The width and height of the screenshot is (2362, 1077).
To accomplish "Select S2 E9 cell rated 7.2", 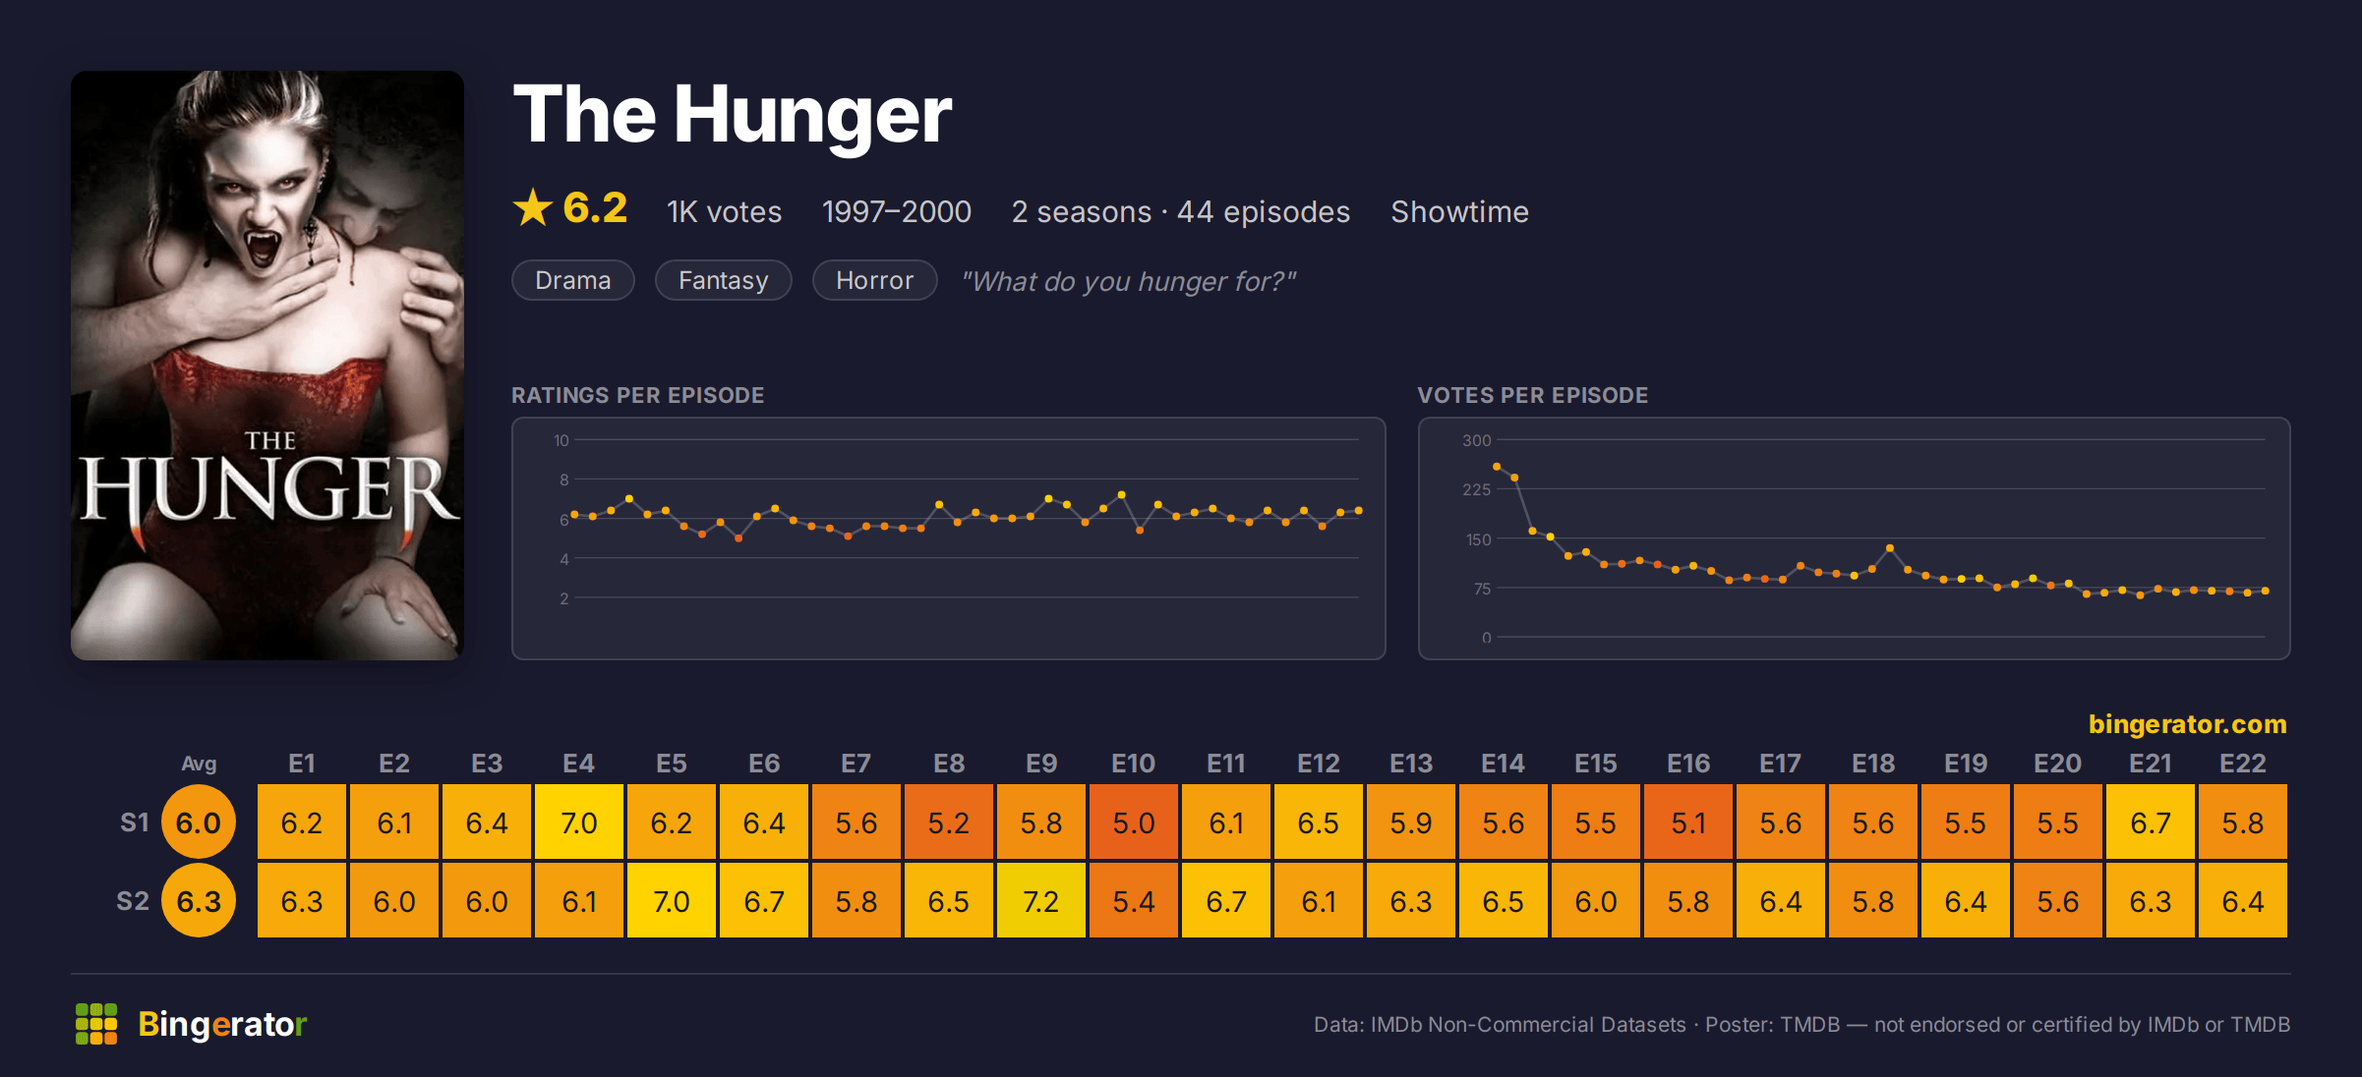I will [x=1041, y=901].
